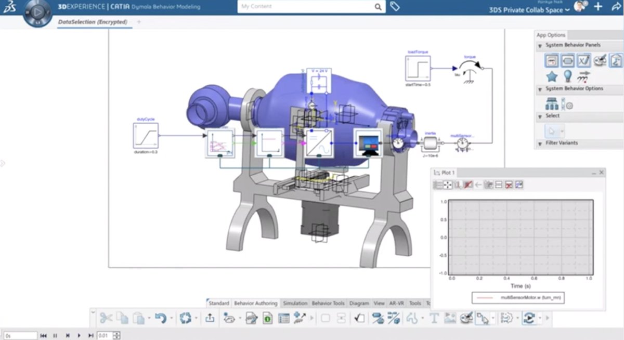Switch to the Behavior Authoring tab
The height and width of the screenshot is (340, 624).
coord(256,303)
